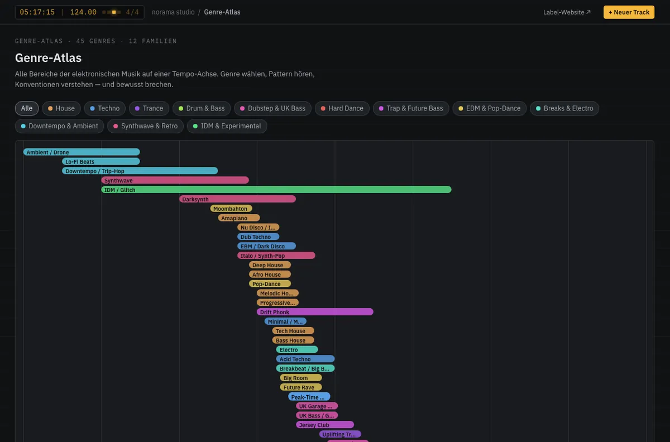Select the UK Bass / G... genre bar
Image resolution: width=670 pixels, height=442 pixels.
[317, 416]
